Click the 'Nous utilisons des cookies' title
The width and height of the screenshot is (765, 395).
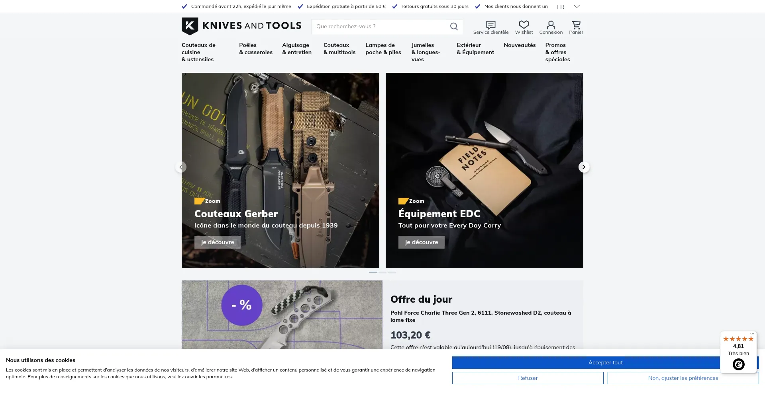pos(41,360)
